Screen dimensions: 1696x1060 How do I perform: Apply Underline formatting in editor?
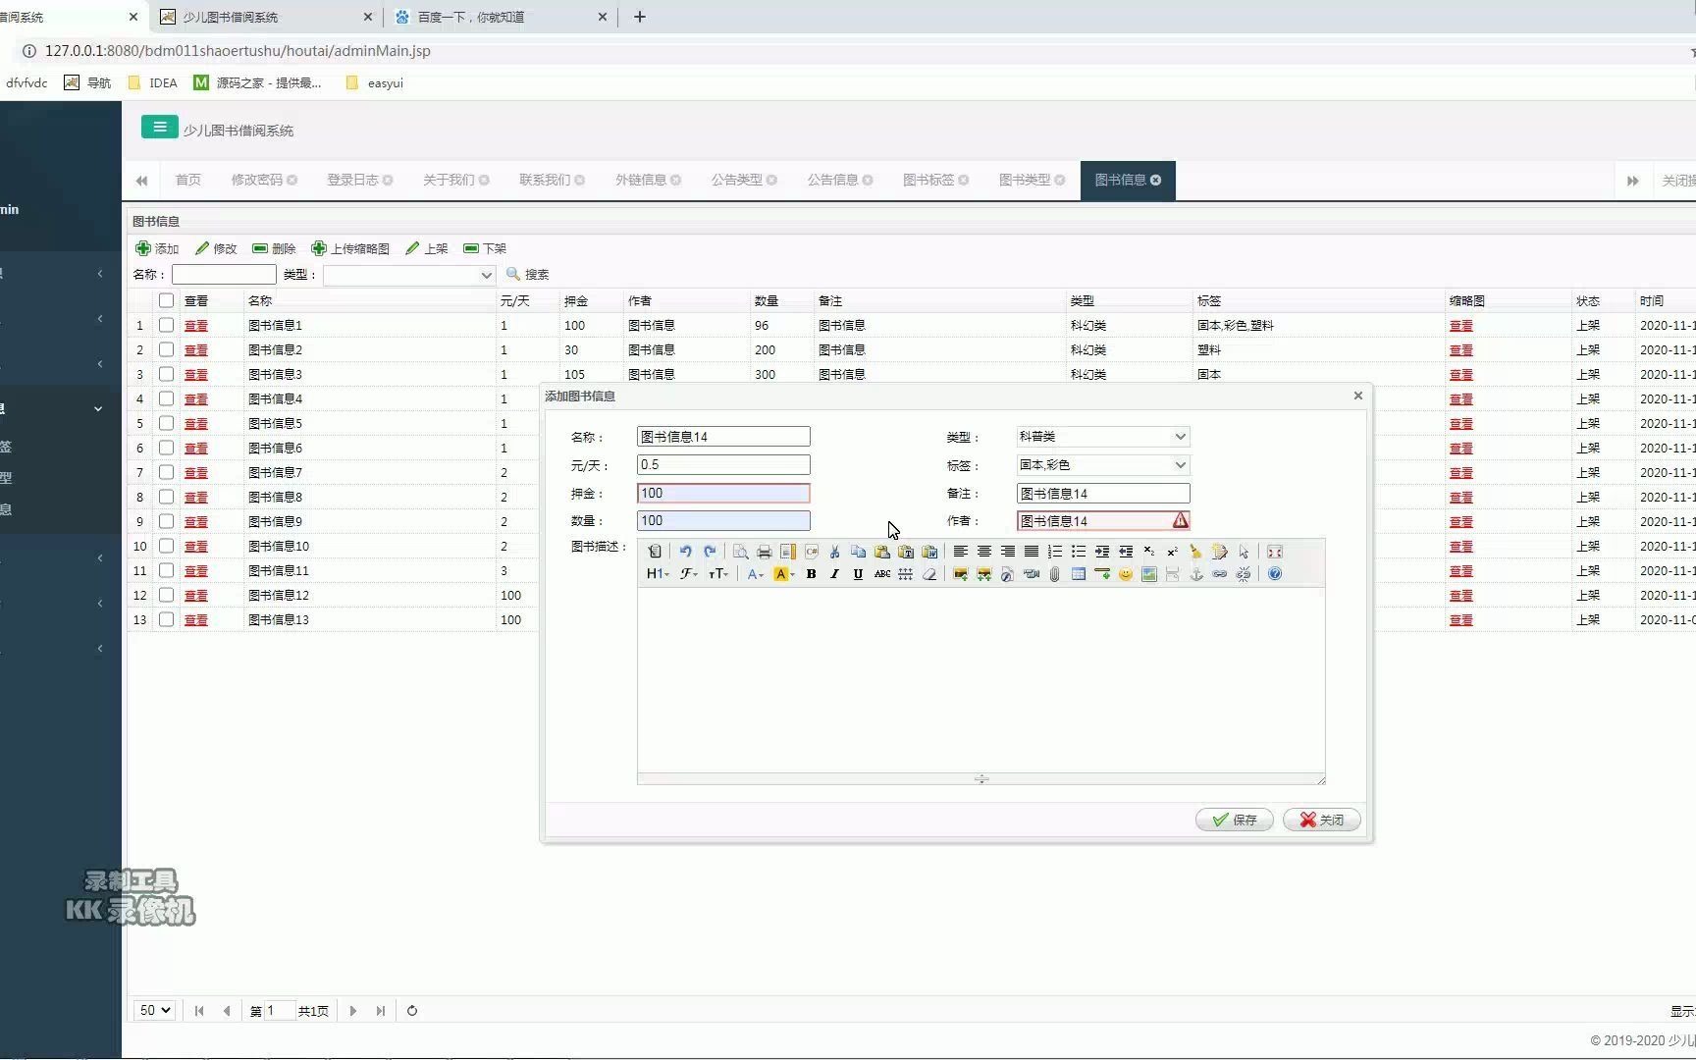859,574
